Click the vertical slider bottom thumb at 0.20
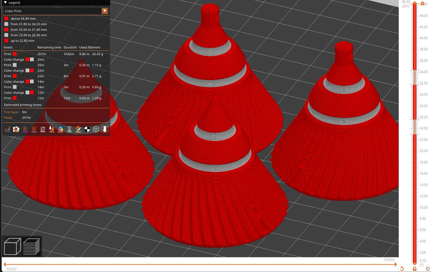Image resolution: width=431 pixels, height=272 pixels. (414, 264)
